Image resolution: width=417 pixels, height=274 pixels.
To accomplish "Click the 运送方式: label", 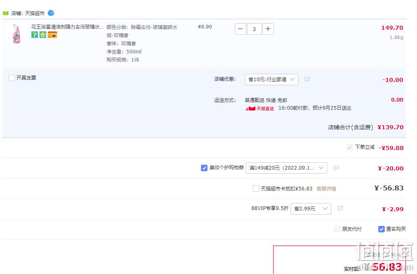I will [x=225, y=100].
